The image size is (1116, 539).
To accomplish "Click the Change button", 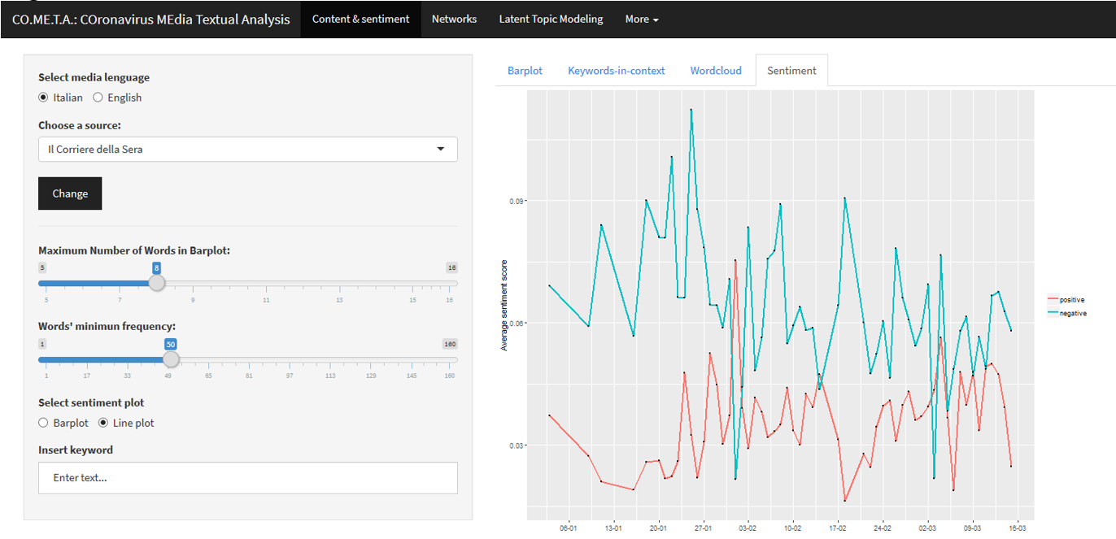I will pyautogui.click(x=70, y=193).
